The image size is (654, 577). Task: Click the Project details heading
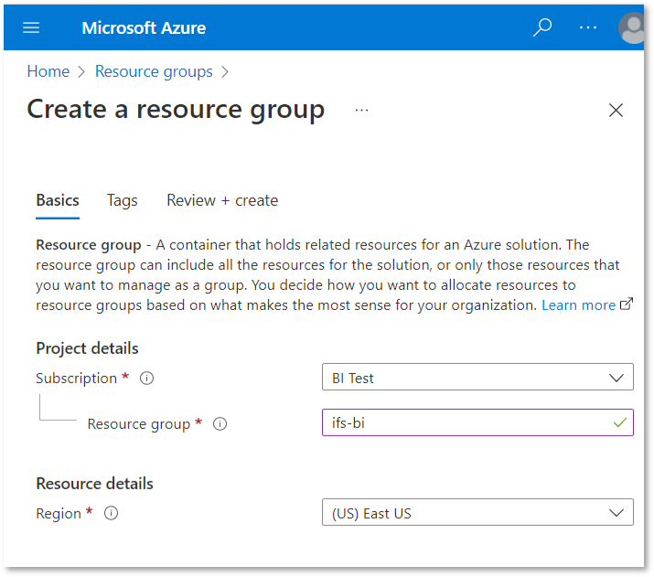[x=87, y=348]
